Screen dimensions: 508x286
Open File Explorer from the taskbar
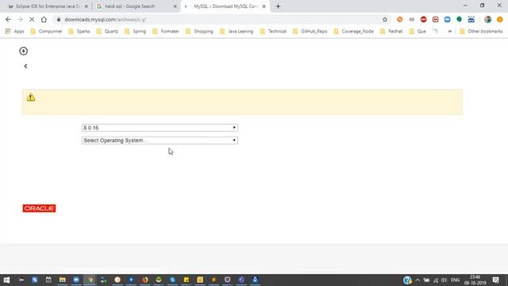tap(62, 280)
